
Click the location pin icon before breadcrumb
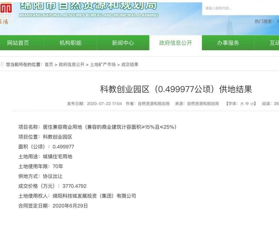click(x=2, y=65)
